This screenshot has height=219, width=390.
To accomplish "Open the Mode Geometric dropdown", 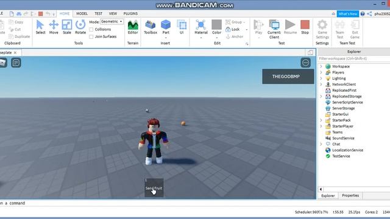I will (x=112, y=22).
